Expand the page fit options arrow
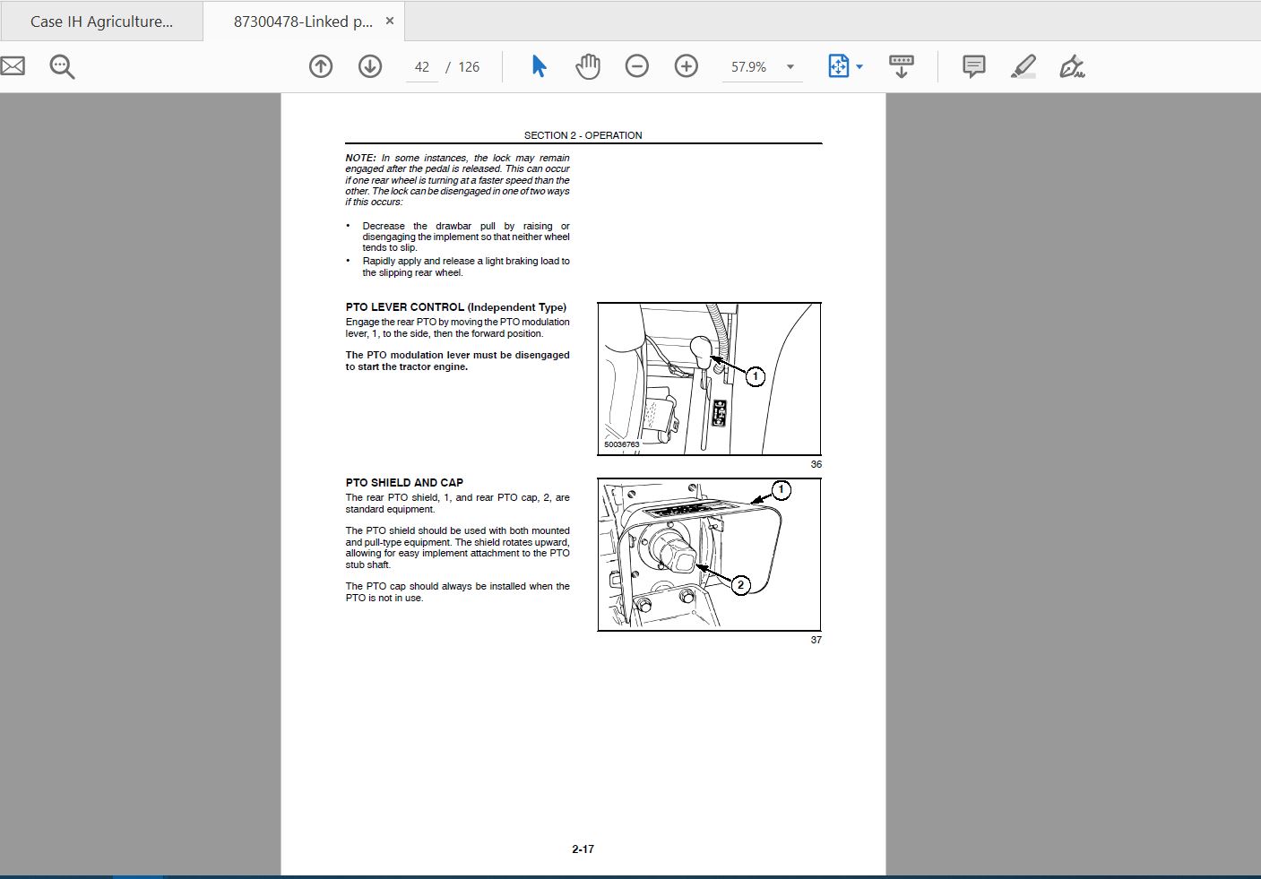1261x879 pixels. tap(859, 67)
